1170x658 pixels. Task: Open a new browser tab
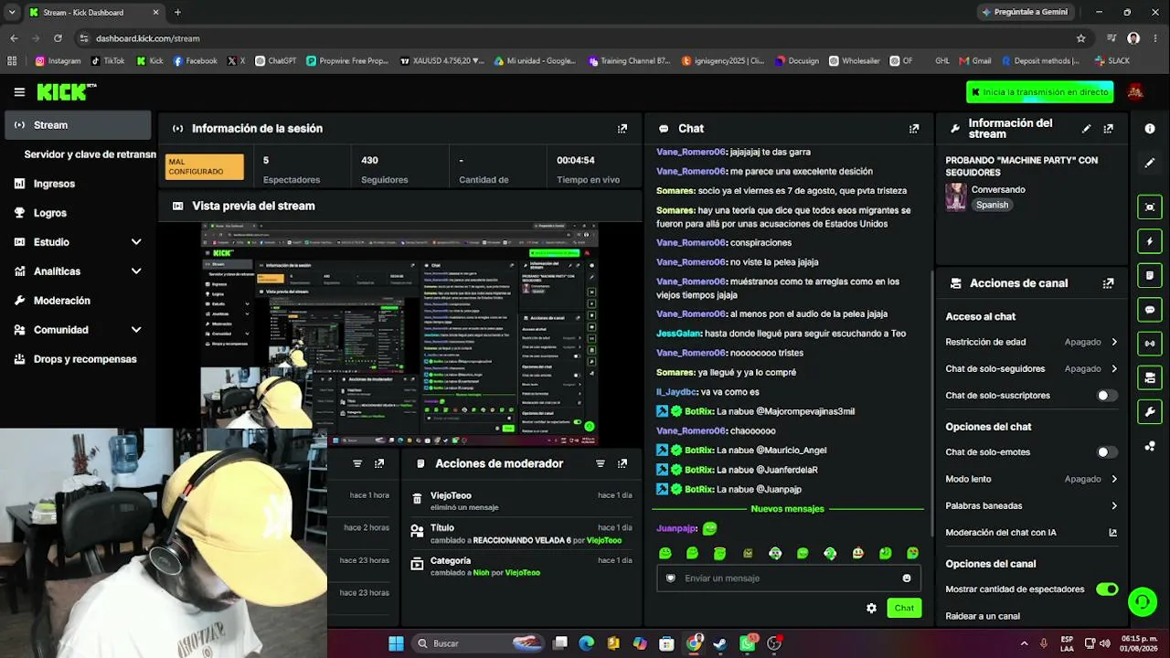[177, 12]
